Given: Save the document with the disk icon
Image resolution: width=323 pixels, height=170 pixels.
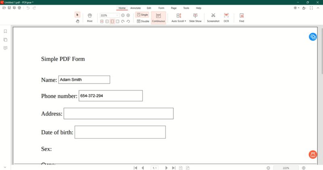Looking at the screenshot, I should 9,8.
